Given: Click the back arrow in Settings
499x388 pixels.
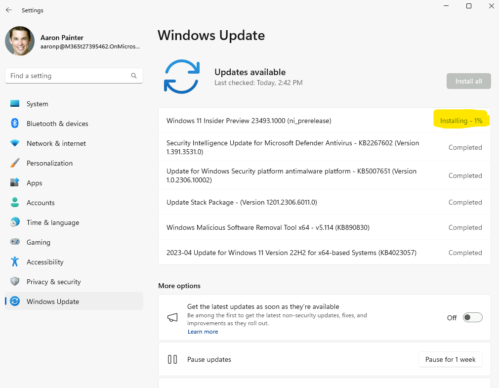Looking at the screenshot, I should point(9,10).
